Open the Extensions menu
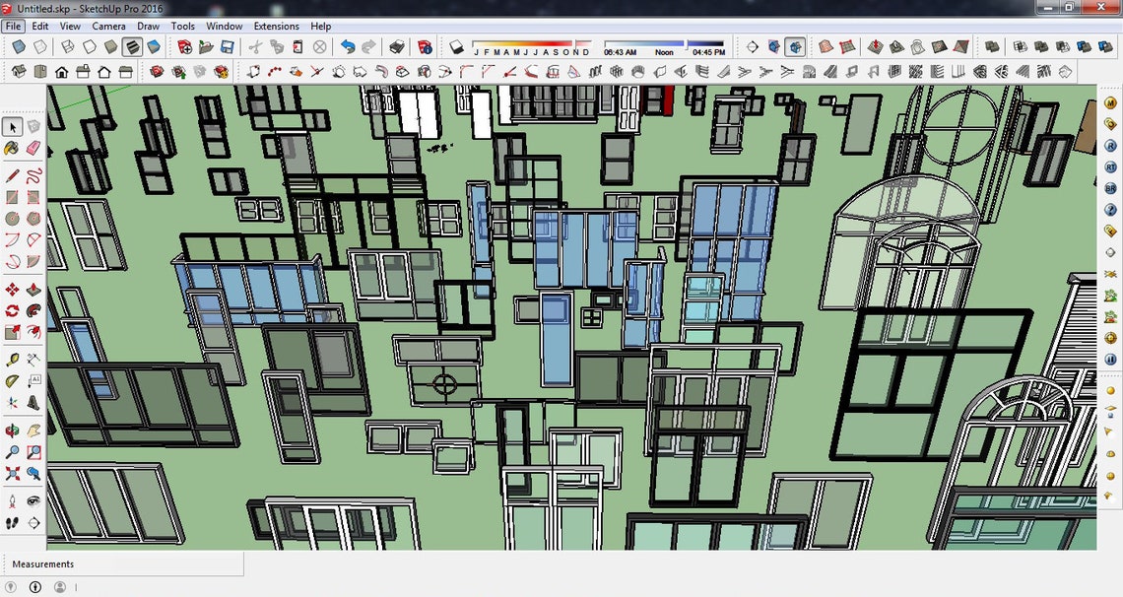1123x597 pixels. click(276, 27)
